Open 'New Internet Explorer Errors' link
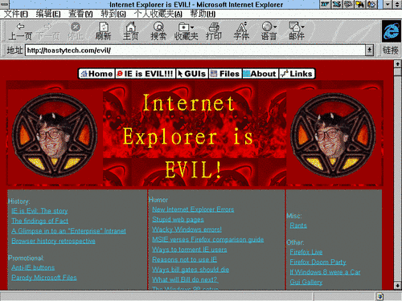 (x=193, y=209)
